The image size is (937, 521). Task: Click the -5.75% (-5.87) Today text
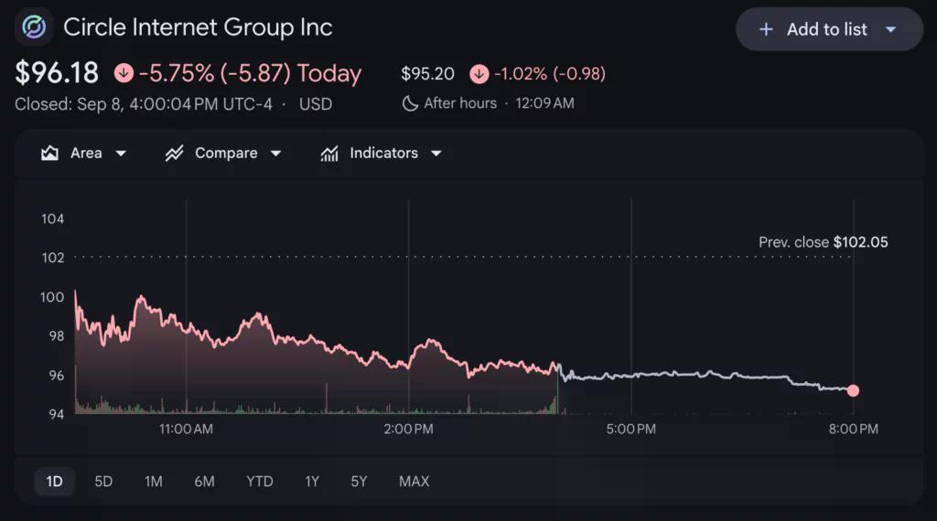[x=250, y=73]
